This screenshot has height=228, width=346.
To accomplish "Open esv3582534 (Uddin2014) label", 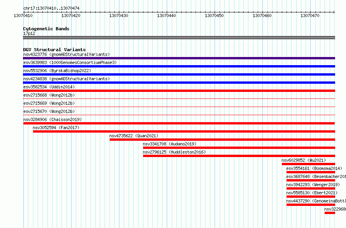I will [x=49, y=87].
